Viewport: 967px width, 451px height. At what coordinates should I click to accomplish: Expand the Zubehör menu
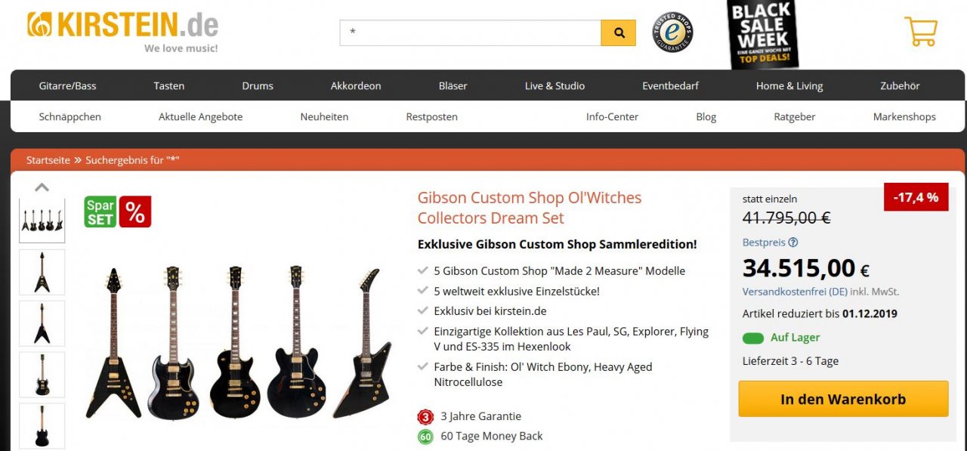(x=900, y=86)
